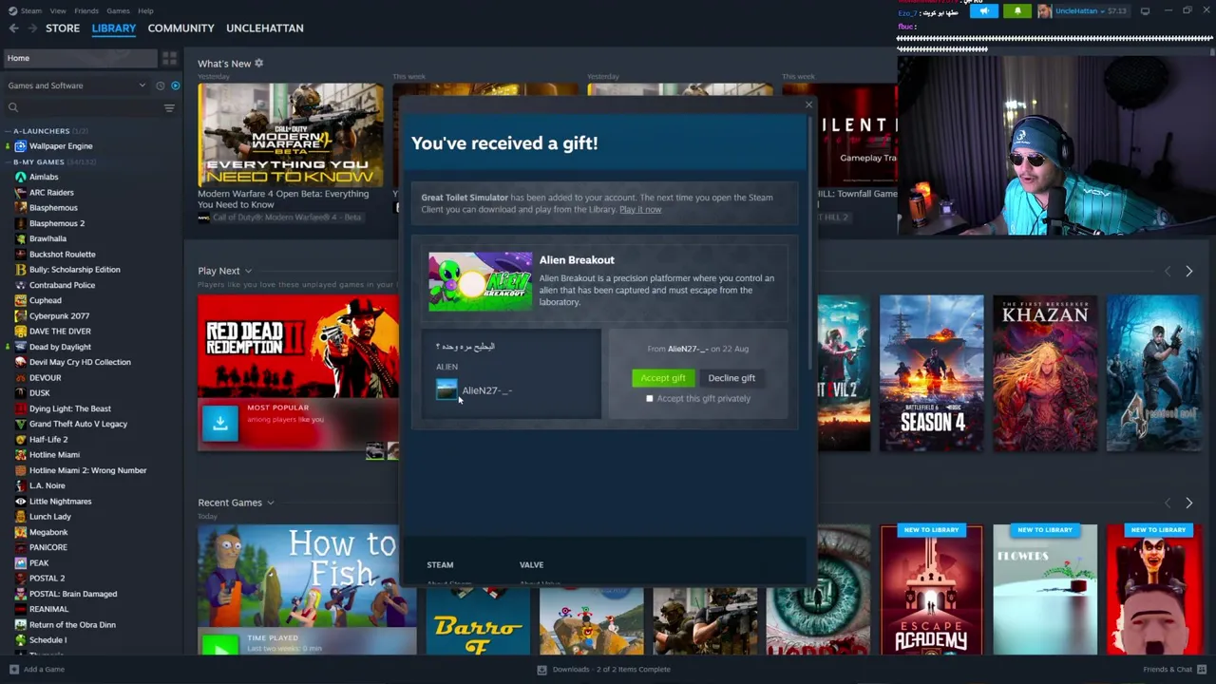Select Cuphead game icon
Image resolution: width=1216 pixels, height=684 pixels.
pos(20,300)
